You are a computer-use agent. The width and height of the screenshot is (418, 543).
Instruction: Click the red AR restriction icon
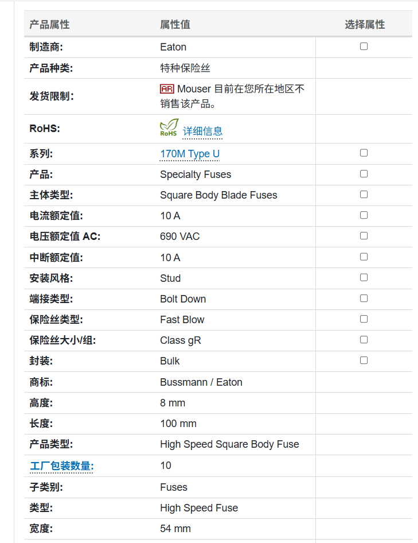[x=167, y=89]
